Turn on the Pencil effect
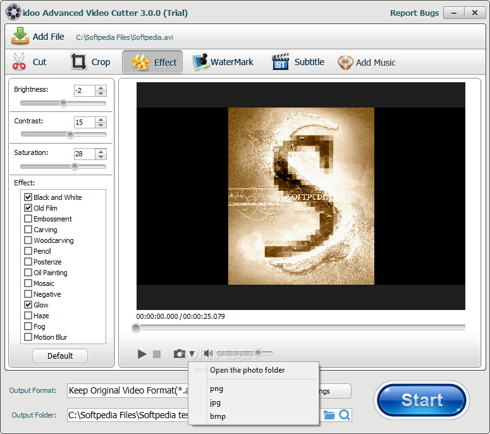490x434 pixels. (28, 251)
